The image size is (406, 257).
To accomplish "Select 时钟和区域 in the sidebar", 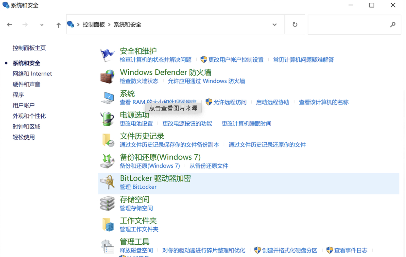I will (x=26, y=127).
